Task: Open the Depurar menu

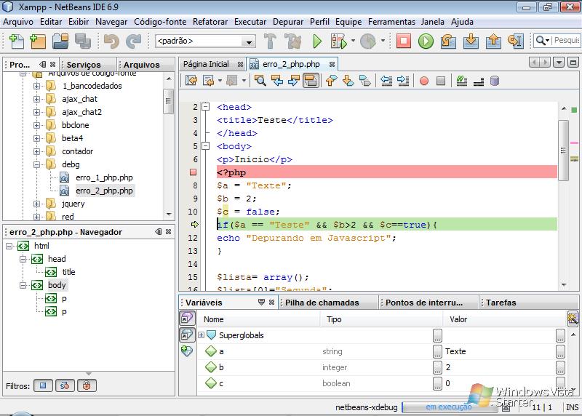Action: (288, 22)
